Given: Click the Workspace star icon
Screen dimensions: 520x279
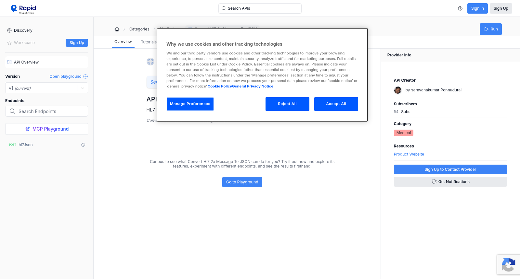Looking at the screenshot, I should pos(9,43).
